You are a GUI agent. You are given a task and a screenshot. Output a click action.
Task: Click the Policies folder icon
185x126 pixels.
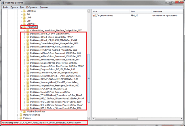click(21, 118)
